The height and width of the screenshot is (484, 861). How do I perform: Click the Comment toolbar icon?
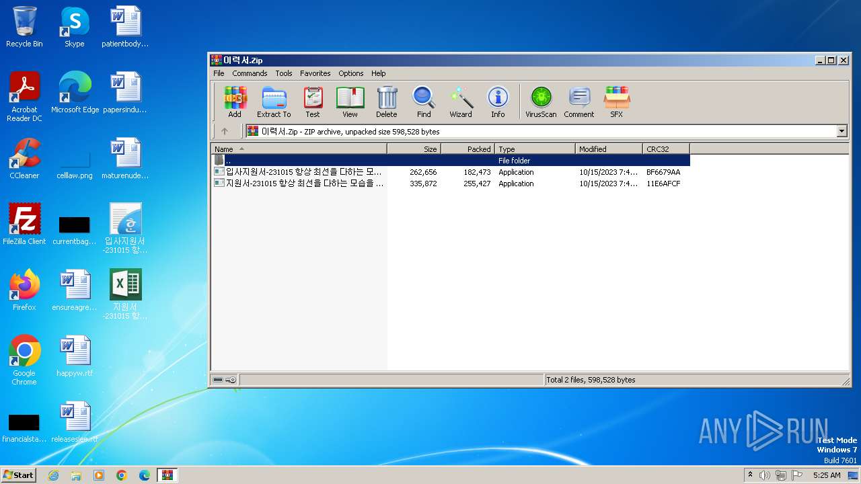tap(579, 102)
